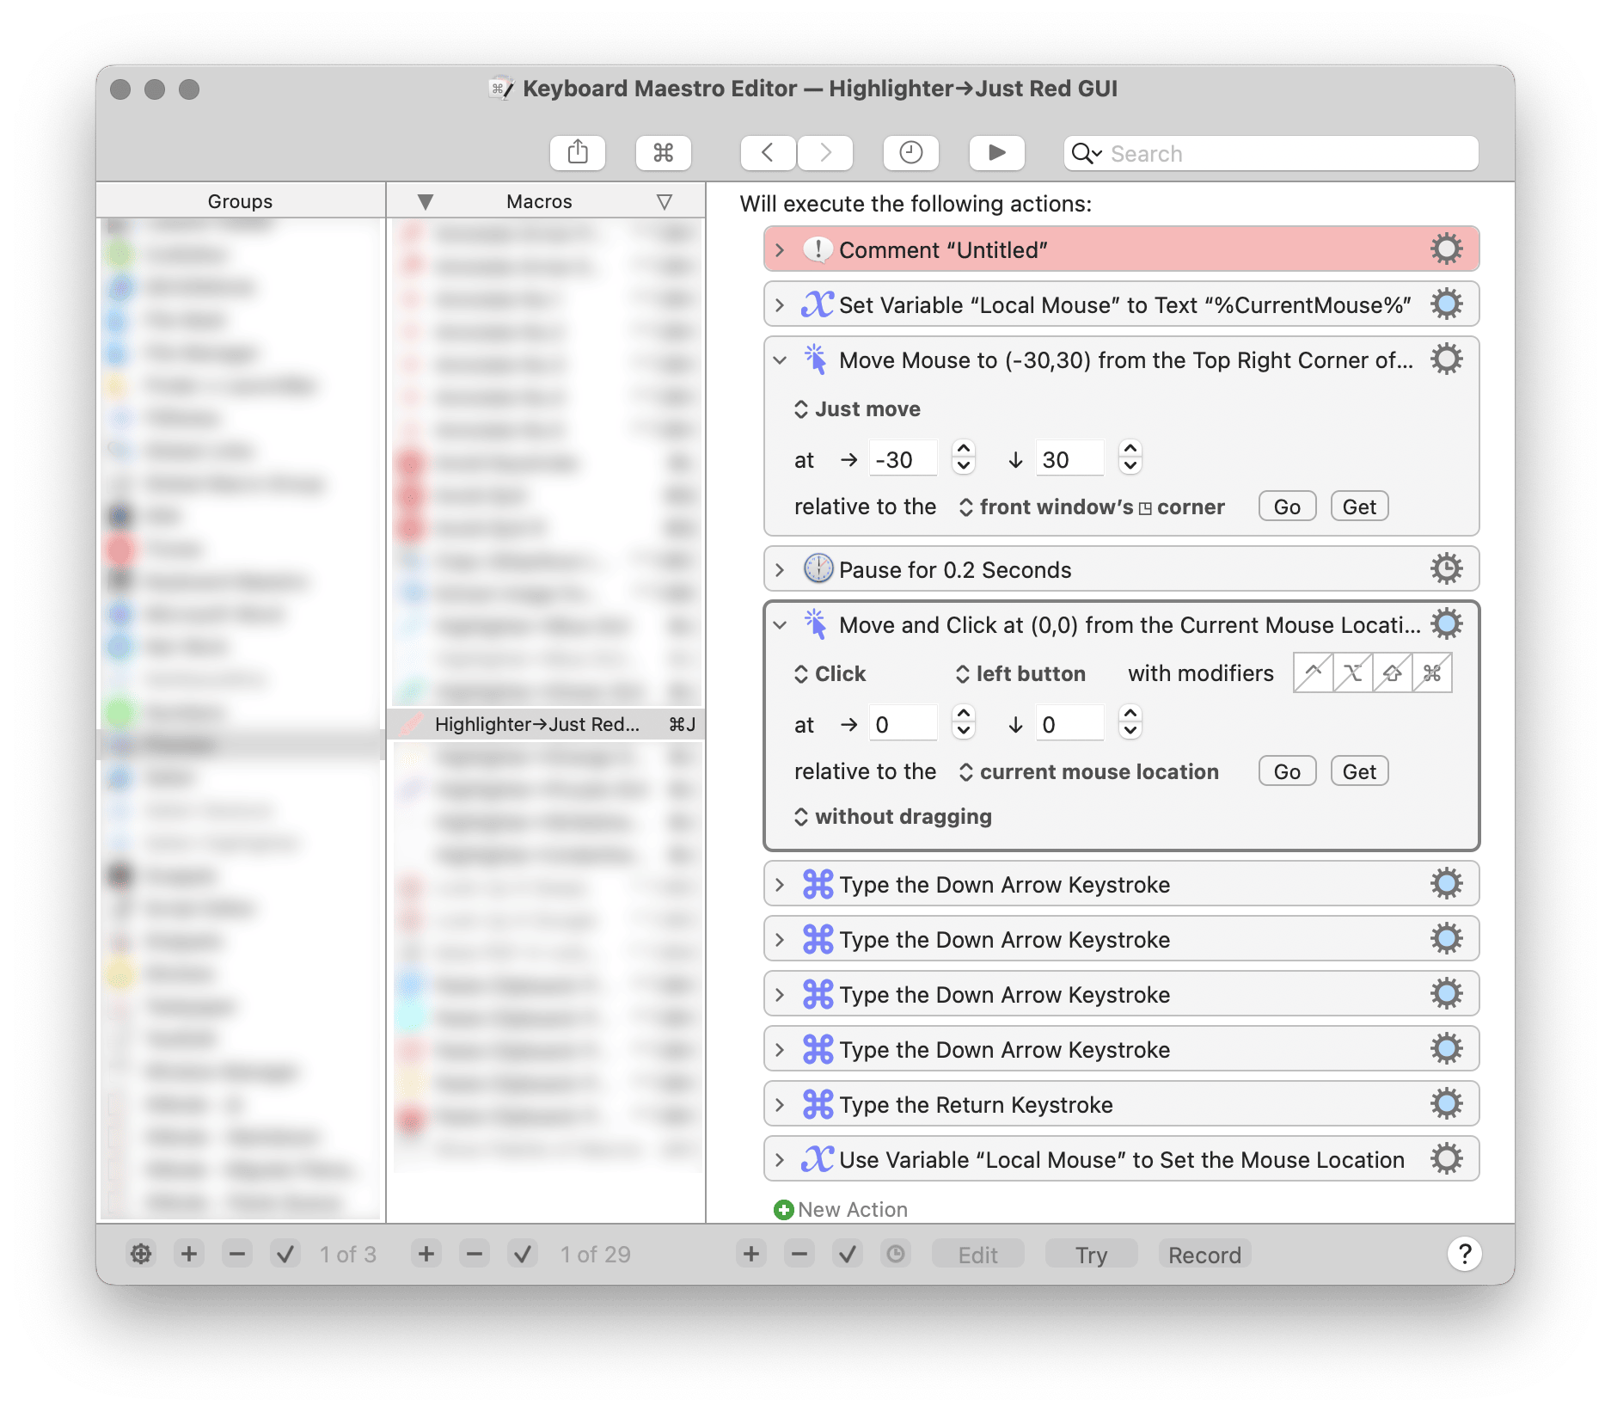
Task: Add action with plus button under actions
Action: [751, 1255]
